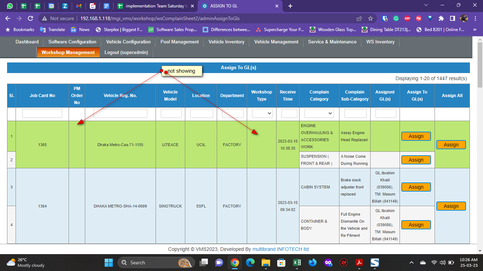Click the share page icon in address bar
Image resolution: width=483 pixels, height=271 pixels.
pyautogui.click(x=359, y=18)
